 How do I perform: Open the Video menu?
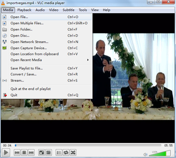pyautogui.click(x=54, y=10)
